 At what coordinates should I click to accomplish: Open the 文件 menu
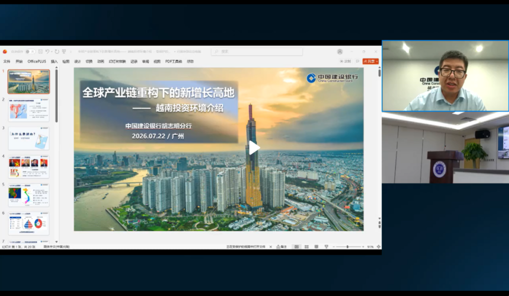pyautogui.click(x=7, y=61)
